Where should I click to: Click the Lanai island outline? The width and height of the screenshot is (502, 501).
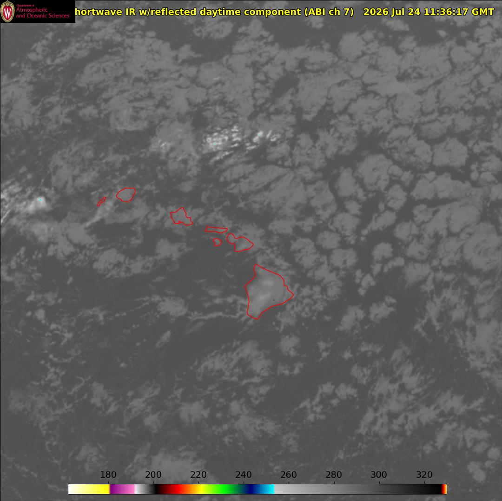pyautogui.click(x=218, y=242)
